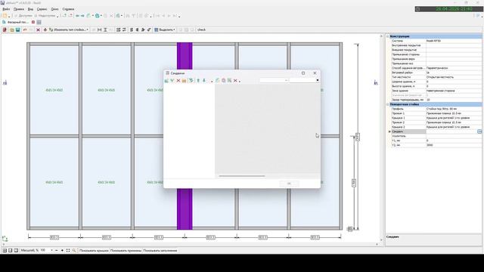This screenshot has width=484, height=272.
Task: Click the open folder icon in the editor toolbar
Action: click(12, 30)
